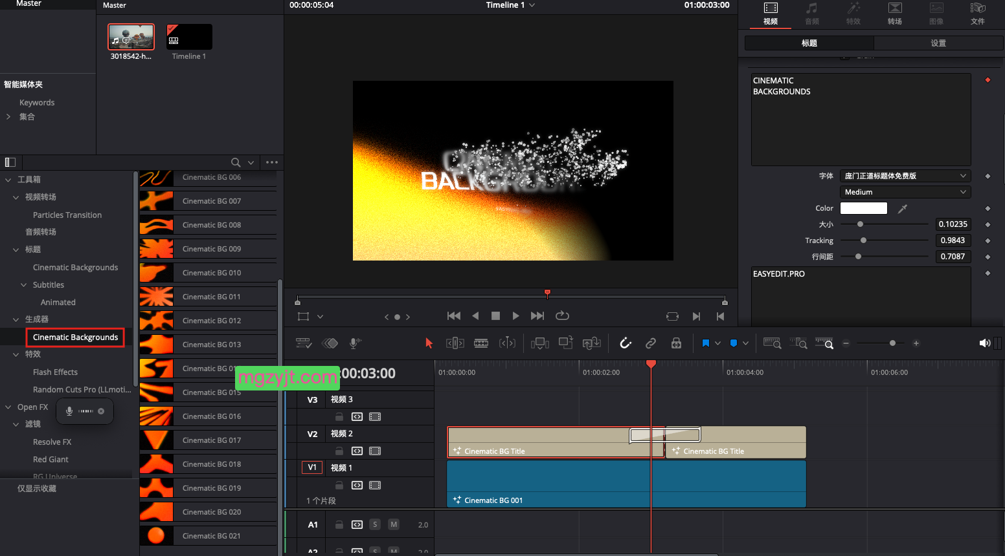Toggle timeline snapping magnet

pos(626,343)
